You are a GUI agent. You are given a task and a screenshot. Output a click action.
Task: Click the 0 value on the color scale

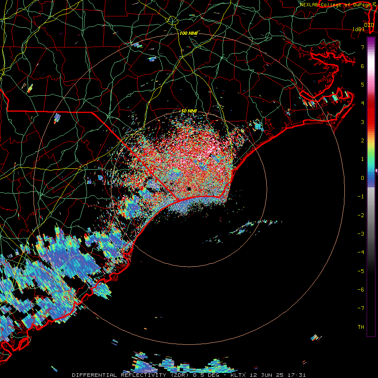362,178
